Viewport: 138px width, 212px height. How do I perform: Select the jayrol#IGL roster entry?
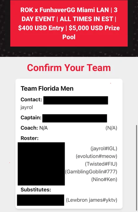point(104,148)
